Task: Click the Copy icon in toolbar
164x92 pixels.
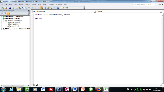Action: [x=16, y=8]
